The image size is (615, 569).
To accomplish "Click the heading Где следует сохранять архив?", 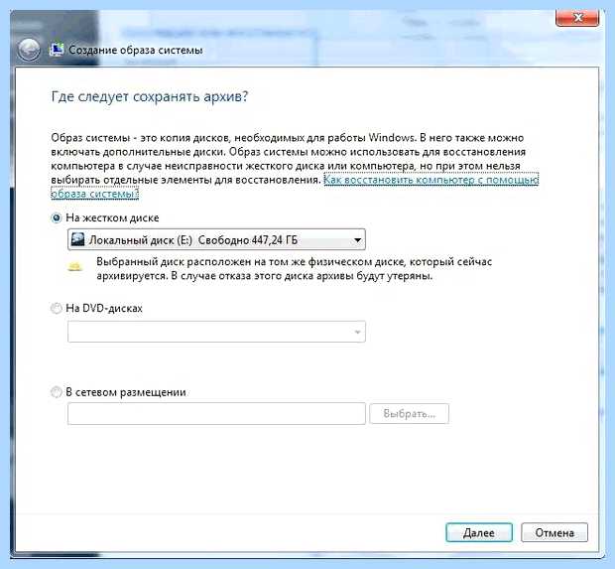I will (150, 96).
